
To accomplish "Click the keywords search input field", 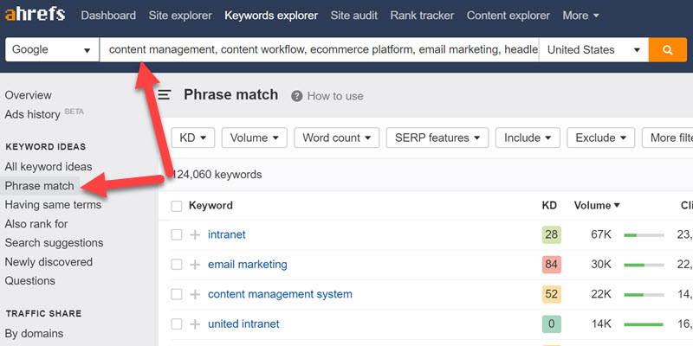I will click(318, 50).
